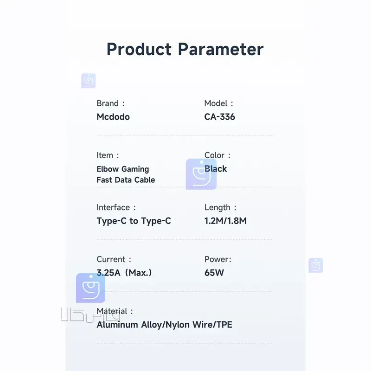
Task: Click the 65W power value
Action: tap(214, 273)
